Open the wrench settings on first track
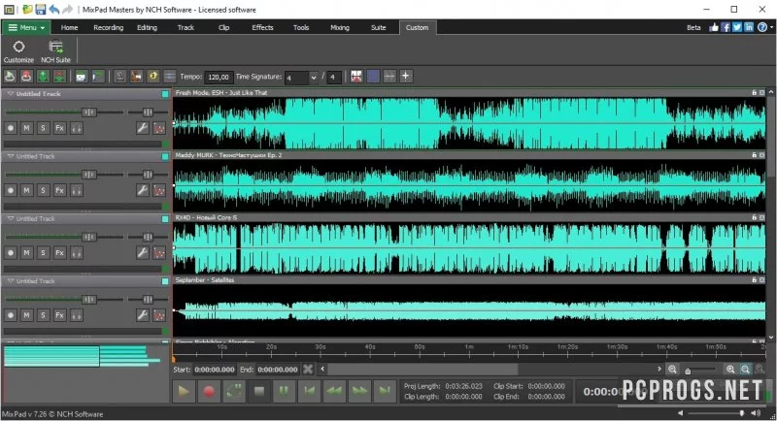777x421 pixels. click(x=142, y=128)
